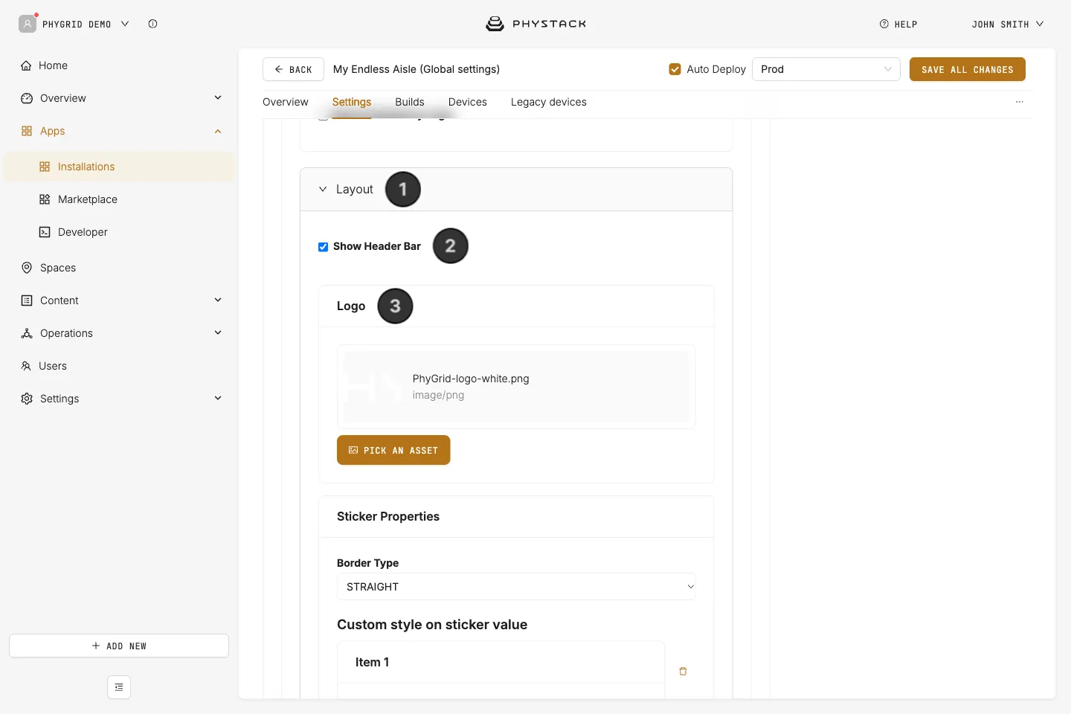Switch to the Builds tab
Image resolution: width=1071 pixels, height=714 pixels.
[410, 102]
